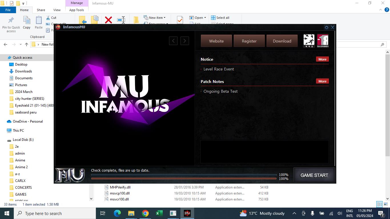Open the New item dropdown
Image resolution: width=390 pixels, height=219 pixels.
154,18
